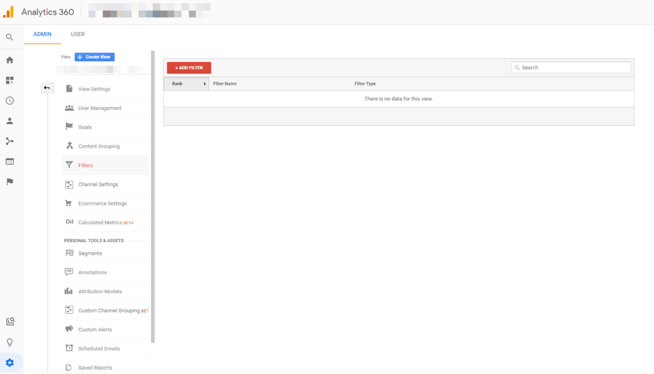The width and height of the screenshot is (654, 374).
Task: Open Customization dashboard icon in sidebar
Action: coord(10,80)
